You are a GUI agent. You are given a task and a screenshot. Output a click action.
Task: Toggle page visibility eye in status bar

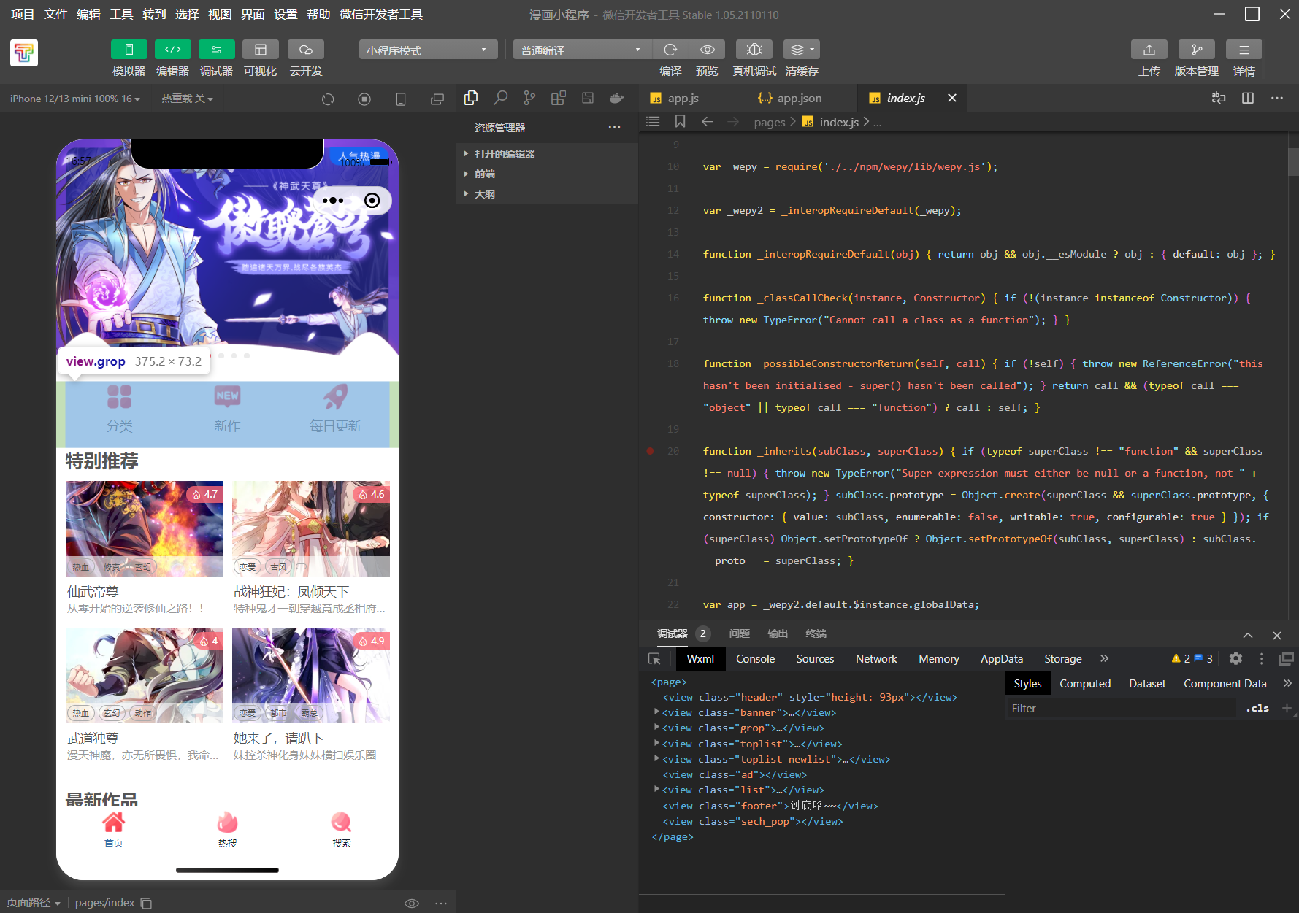[x=412, y=903]
